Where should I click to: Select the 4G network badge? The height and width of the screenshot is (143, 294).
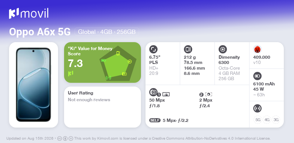coord(267,120)
